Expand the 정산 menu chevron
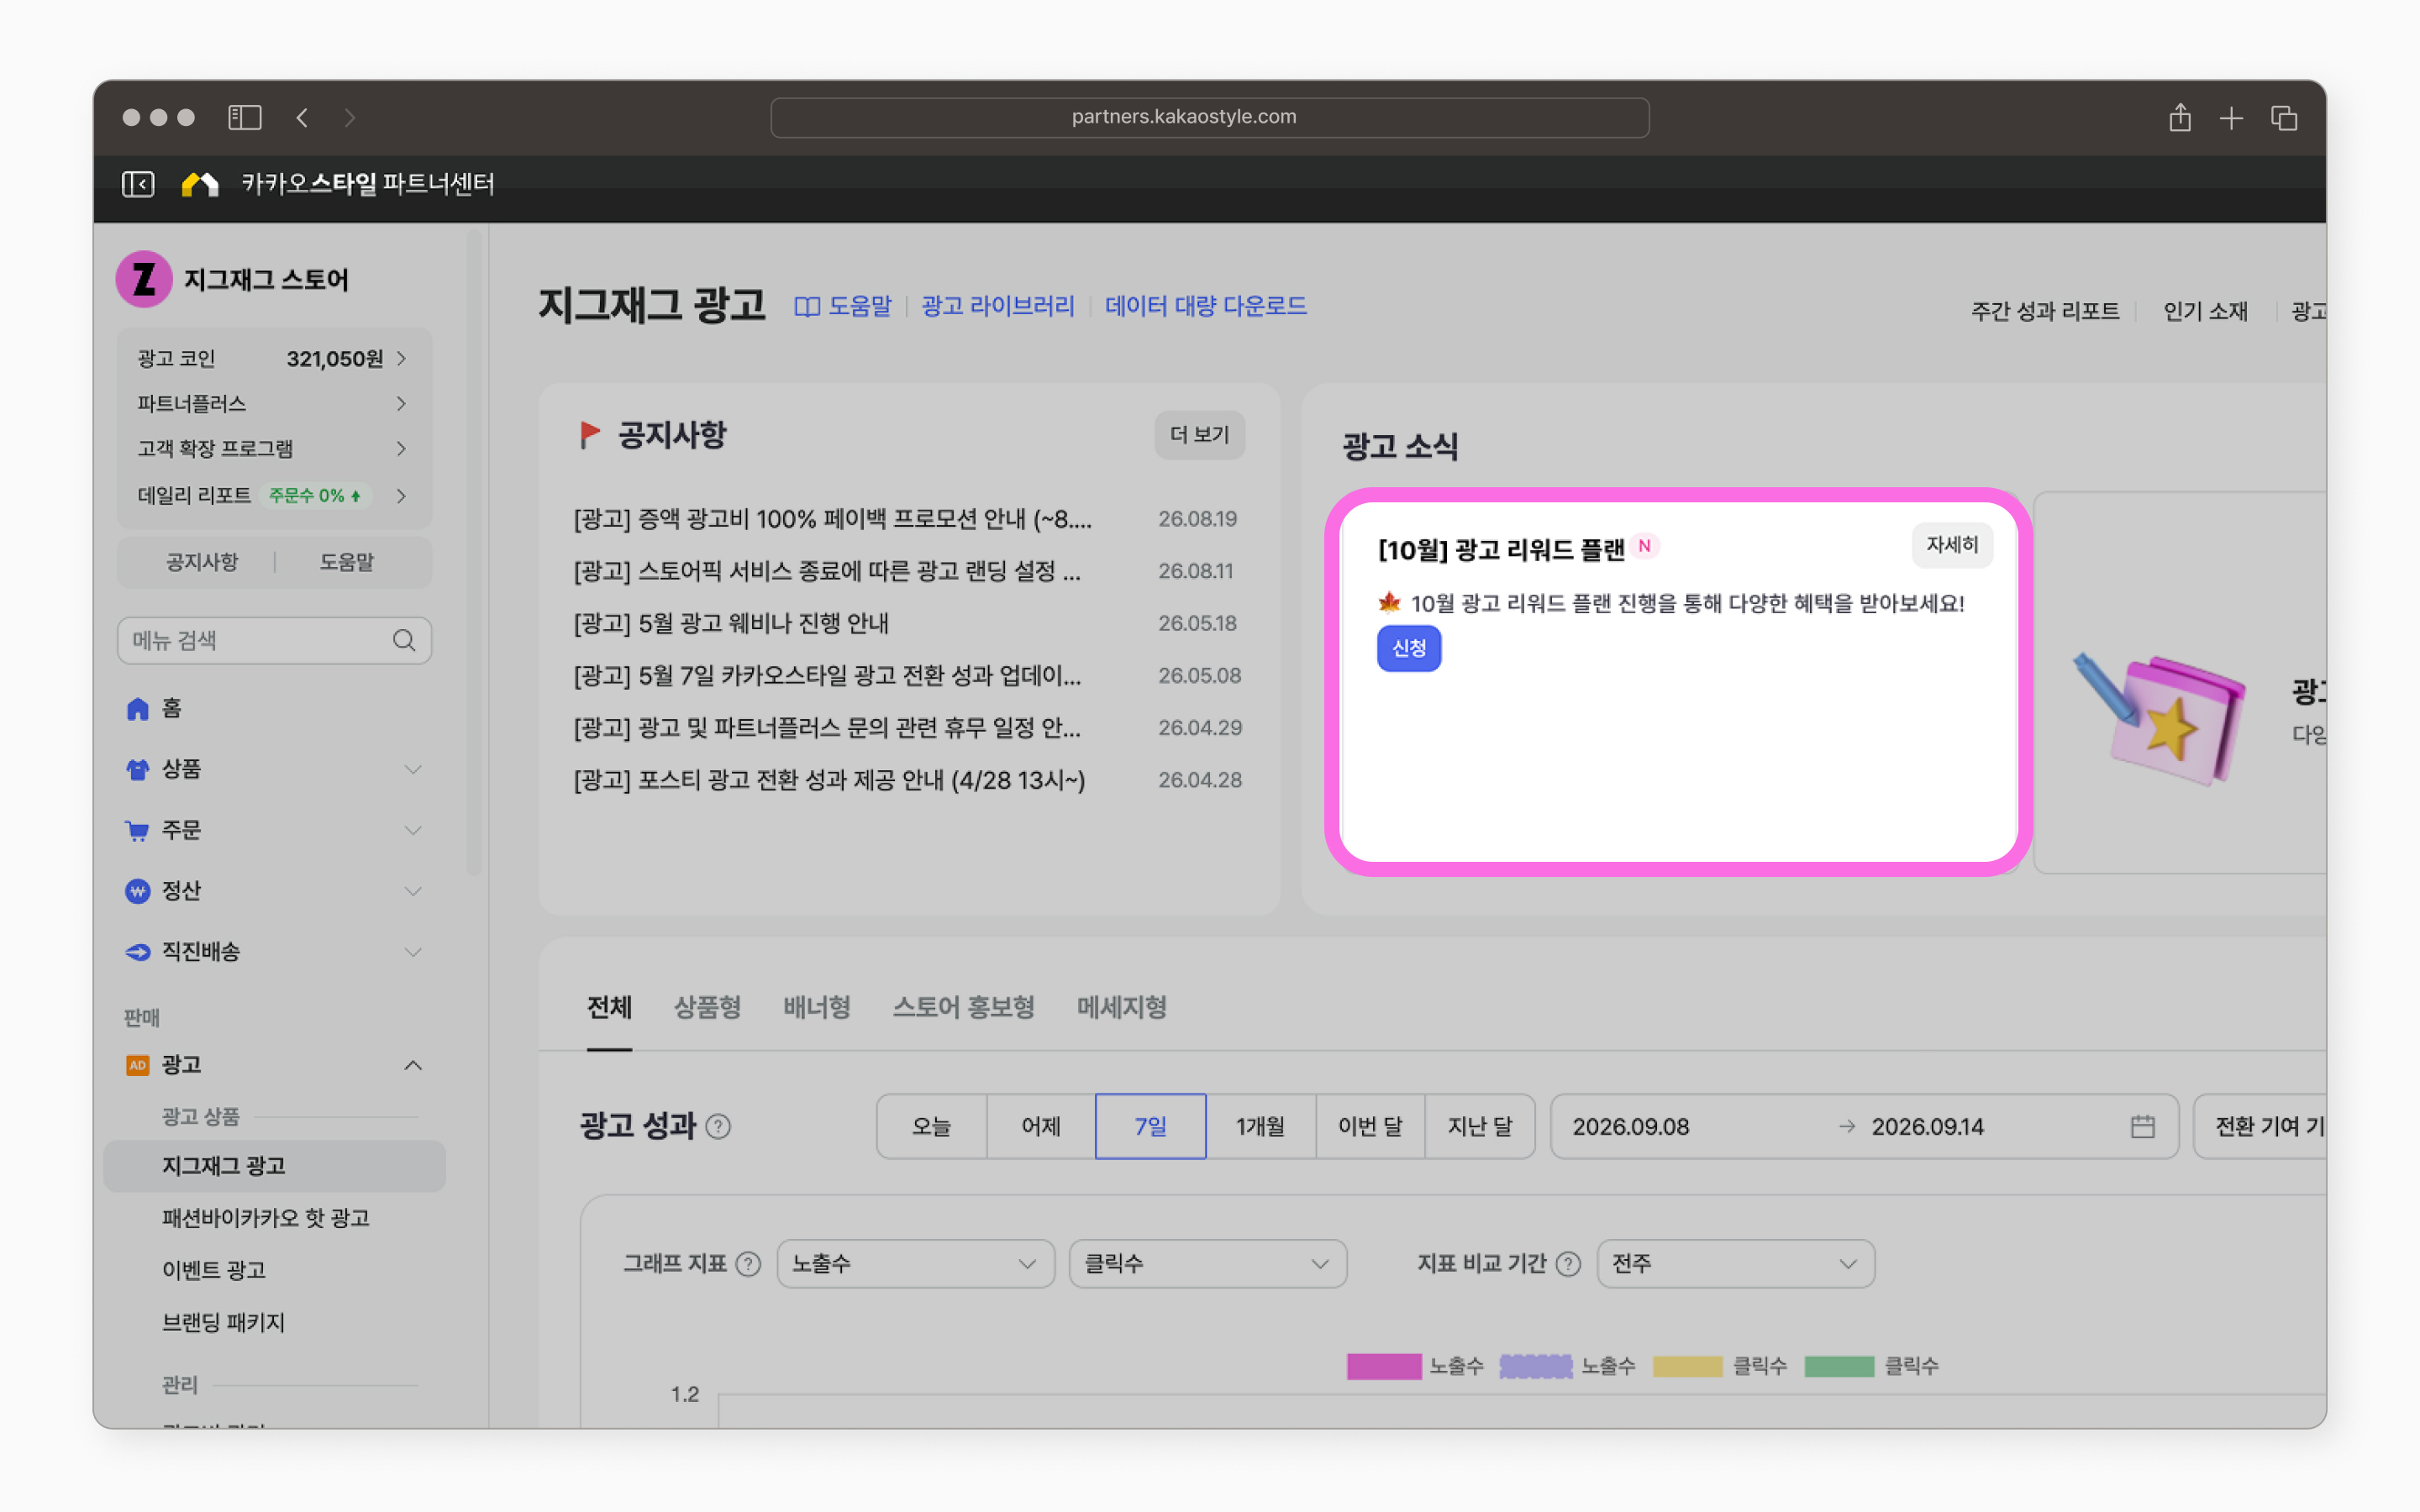 pyautogui.click(x=413, y=891)
